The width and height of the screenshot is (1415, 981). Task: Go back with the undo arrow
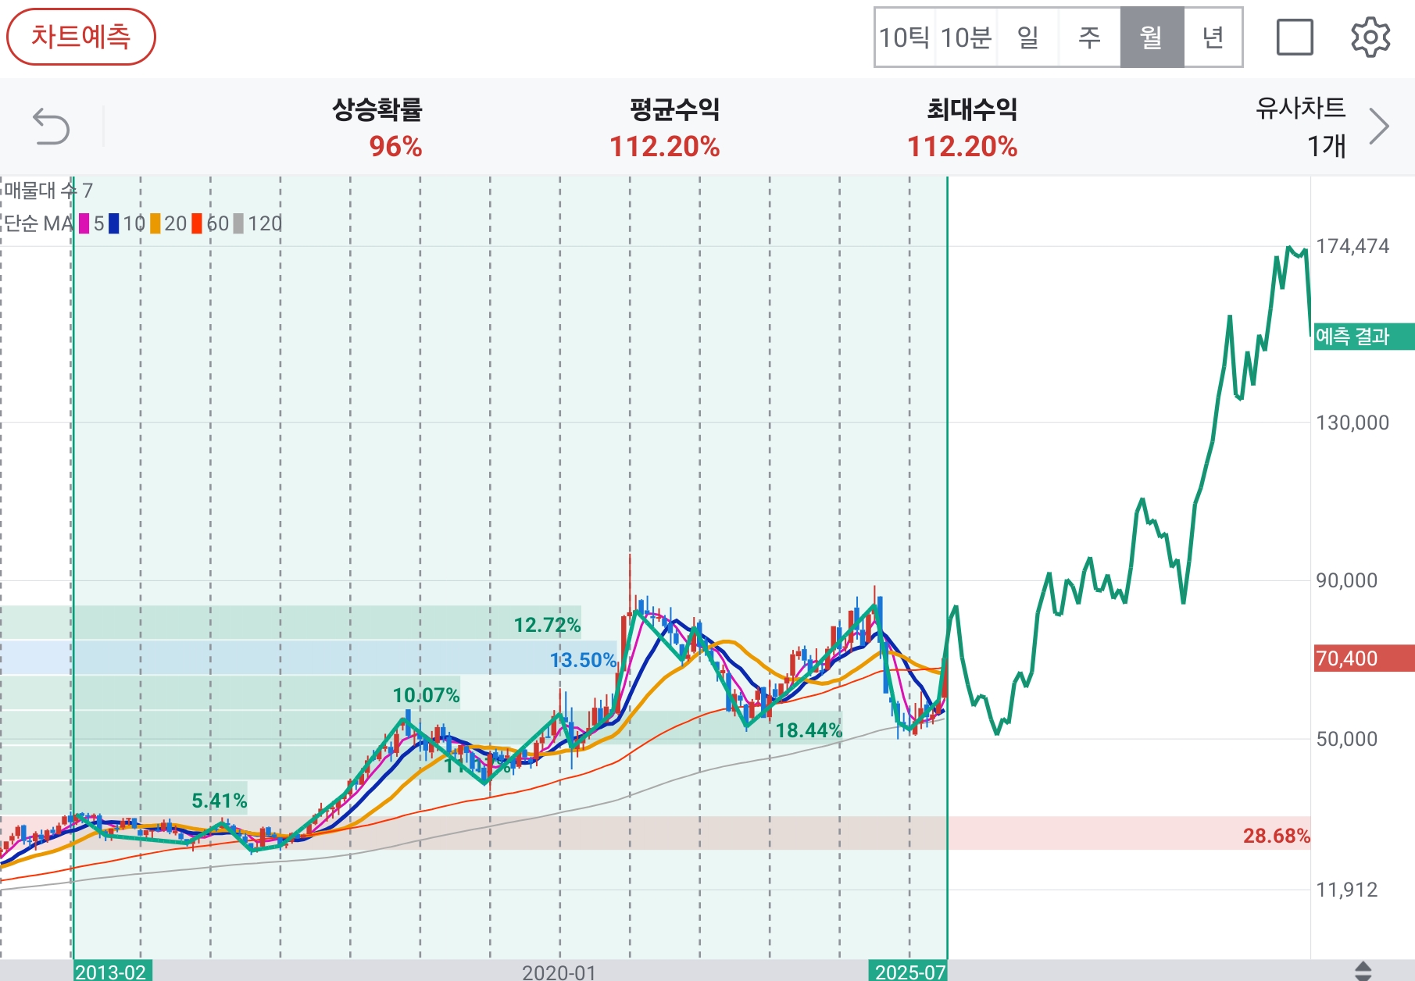pos(52,127)
